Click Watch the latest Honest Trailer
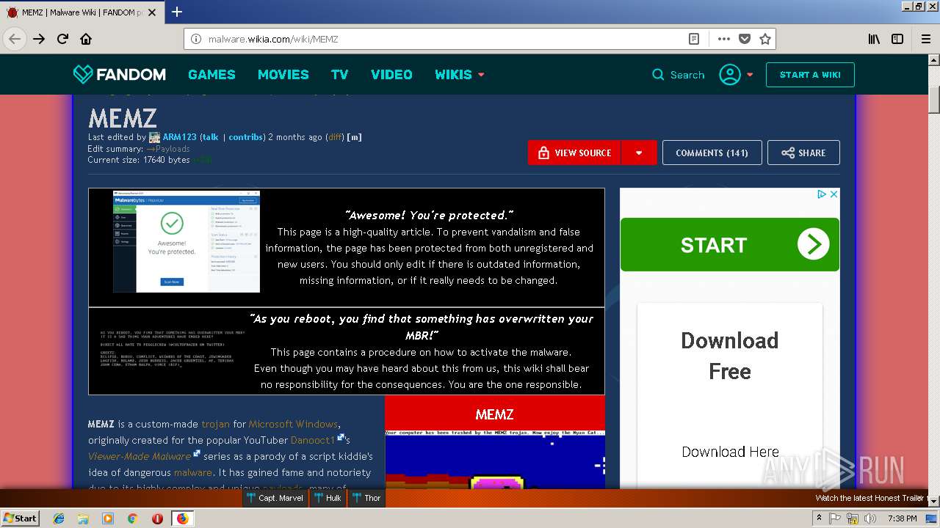The height and width of the screenshot is (528, 940). 869,498
